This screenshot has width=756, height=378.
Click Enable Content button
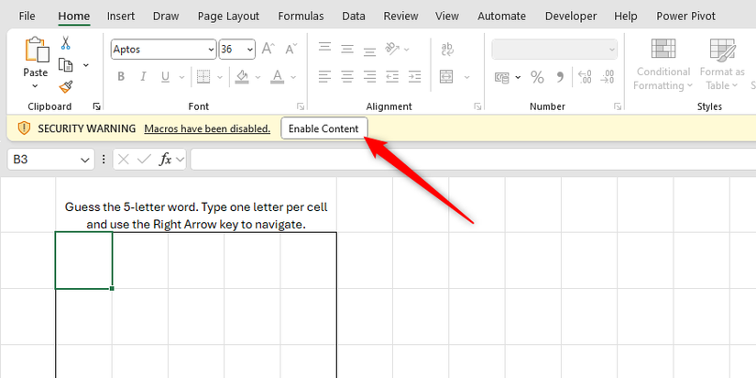click(323, 128)
